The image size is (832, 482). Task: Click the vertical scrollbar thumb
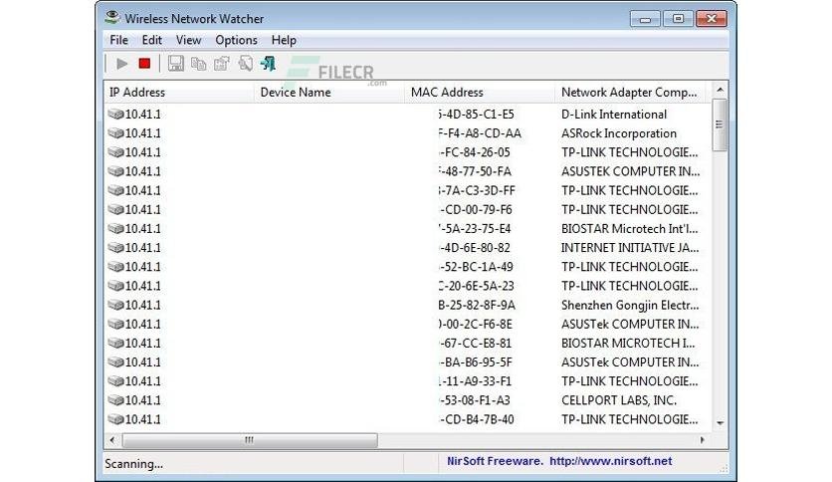tap(720, 124)
